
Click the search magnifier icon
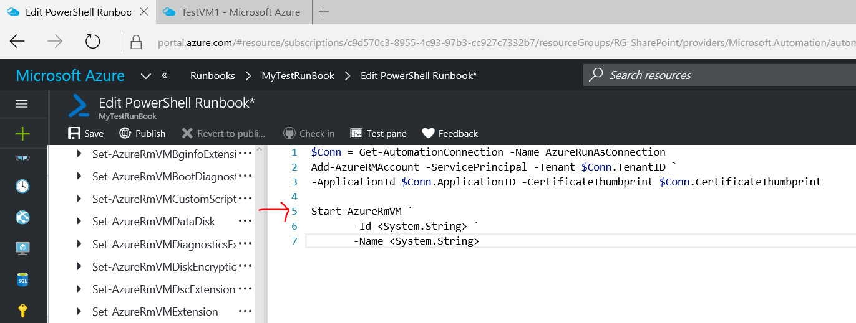click(x=596, y=75)
